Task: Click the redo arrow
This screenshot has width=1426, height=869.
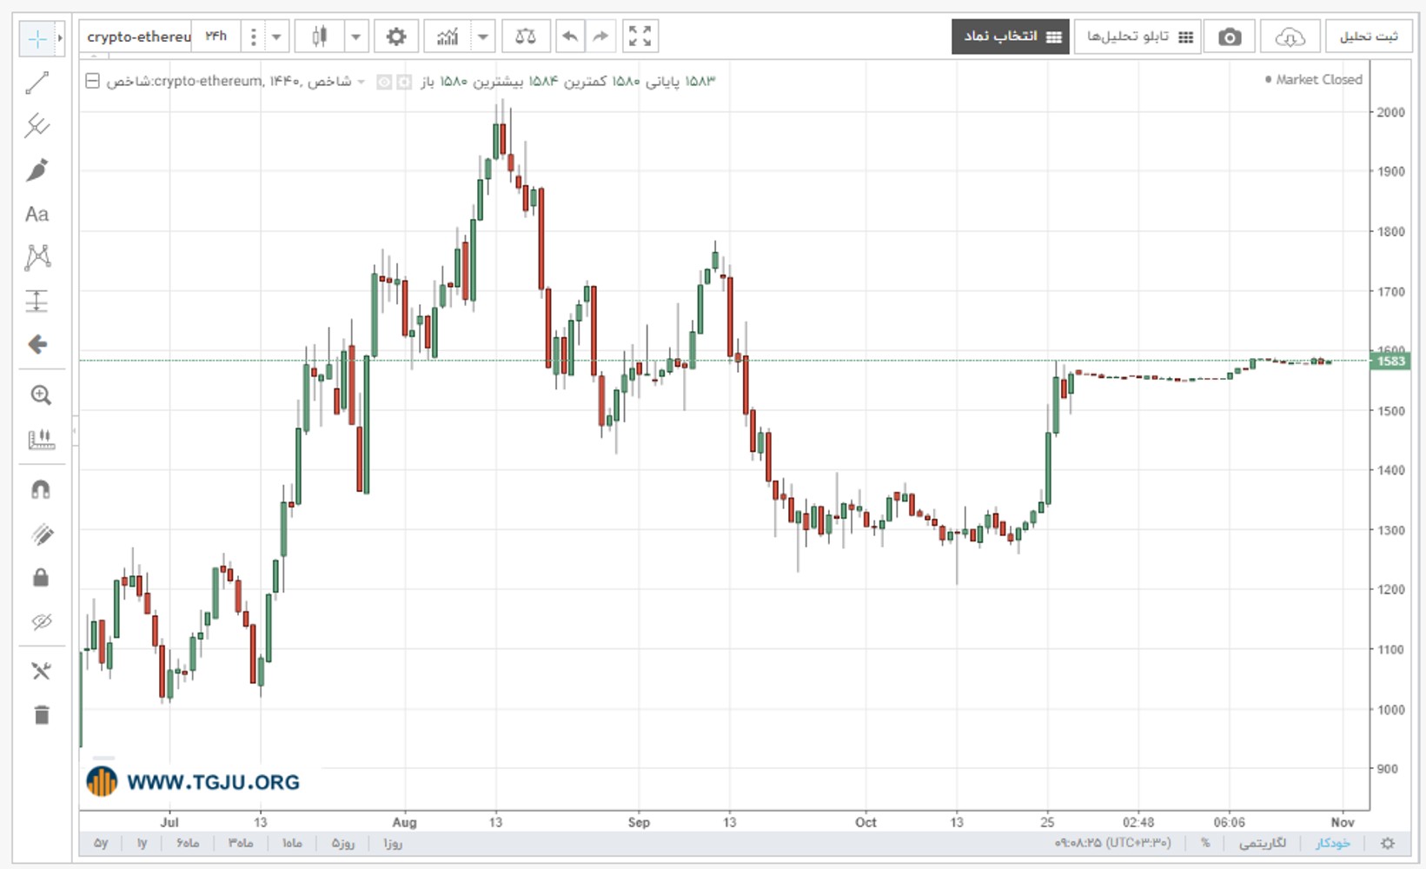Action: pyautogui.click(x=600, y=36)
